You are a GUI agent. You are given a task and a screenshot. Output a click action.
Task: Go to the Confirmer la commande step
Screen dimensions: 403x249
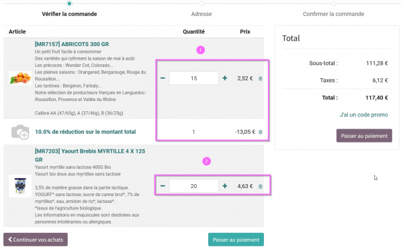tap(333, 14)
